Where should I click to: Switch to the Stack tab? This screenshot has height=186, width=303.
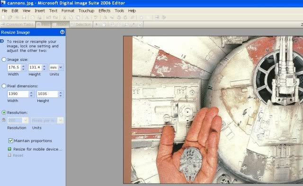pos(60,25)
